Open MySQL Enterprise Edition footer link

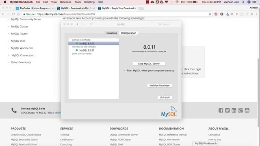coord(24,140)
